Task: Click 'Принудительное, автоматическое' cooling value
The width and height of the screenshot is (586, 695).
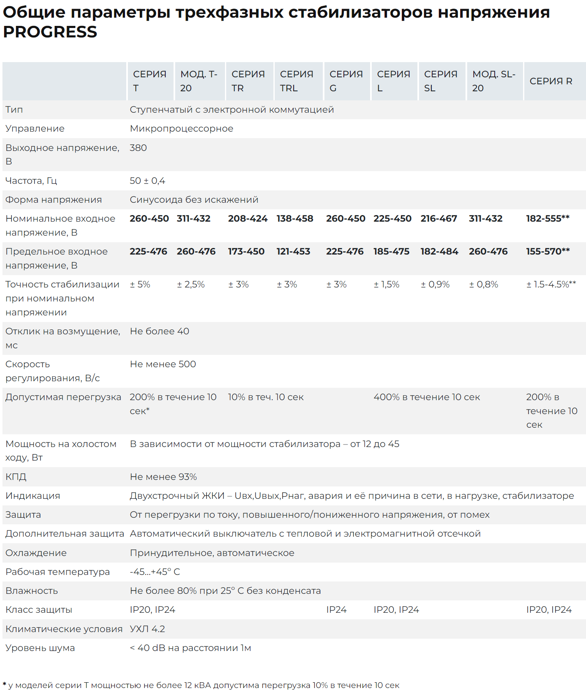Action: click(x=212, y=553)
